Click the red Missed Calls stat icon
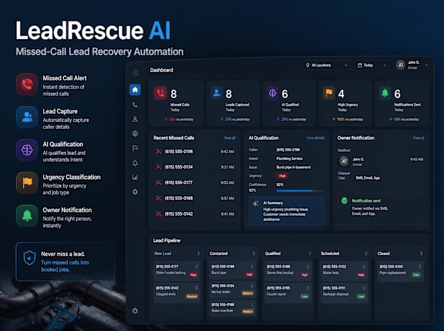Image resolution: width=444 pixels, height=331 pixels. (160, 93)
